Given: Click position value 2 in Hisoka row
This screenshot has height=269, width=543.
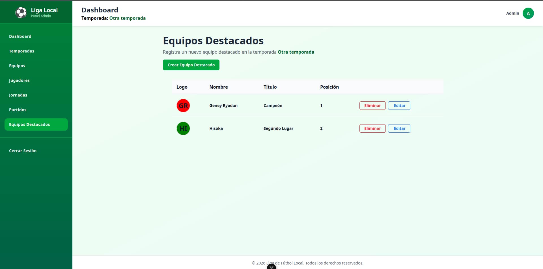Looking at the screenshot, I should tap(321, 128).
